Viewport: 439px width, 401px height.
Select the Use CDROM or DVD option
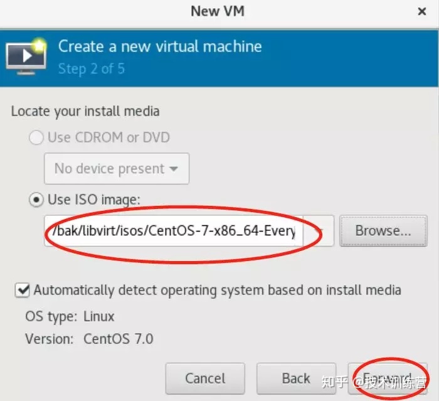pos(36,137)
